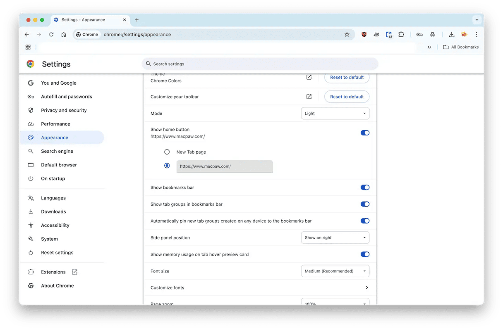
Task: Expand the Font size dropdown
Action: tap(335, 271)
